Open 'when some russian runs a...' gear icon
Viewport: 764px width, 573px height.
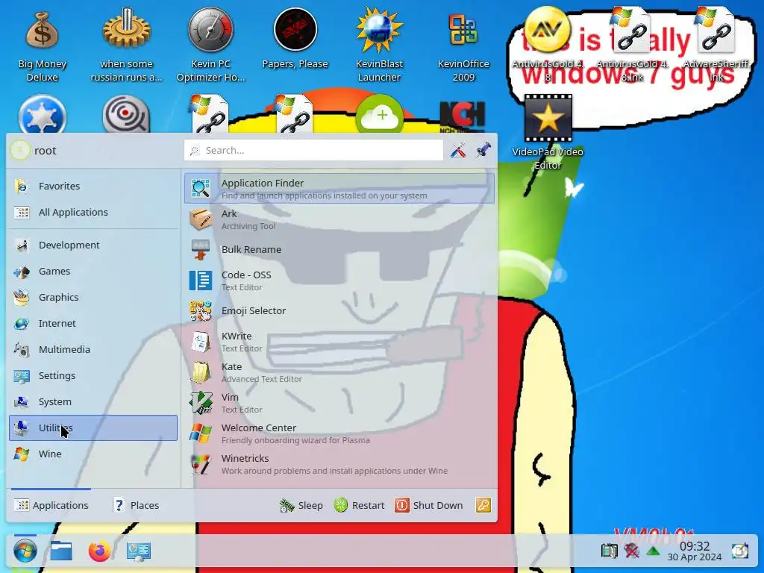(x=126, y=45)
